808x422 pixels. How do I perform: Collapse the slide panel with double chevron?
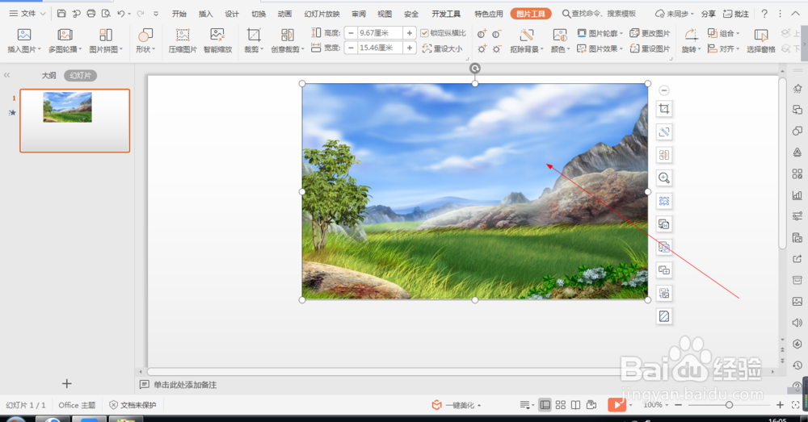7,76
